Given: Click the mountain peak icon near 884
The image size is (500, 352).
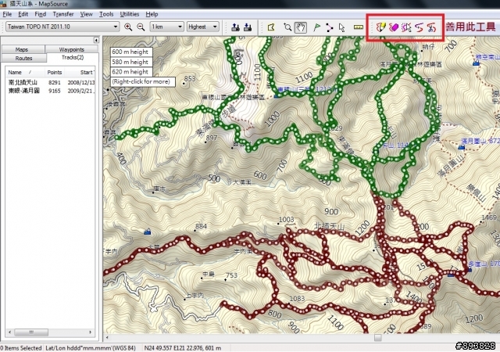Looking at the screenshot, I should point(148,232).
